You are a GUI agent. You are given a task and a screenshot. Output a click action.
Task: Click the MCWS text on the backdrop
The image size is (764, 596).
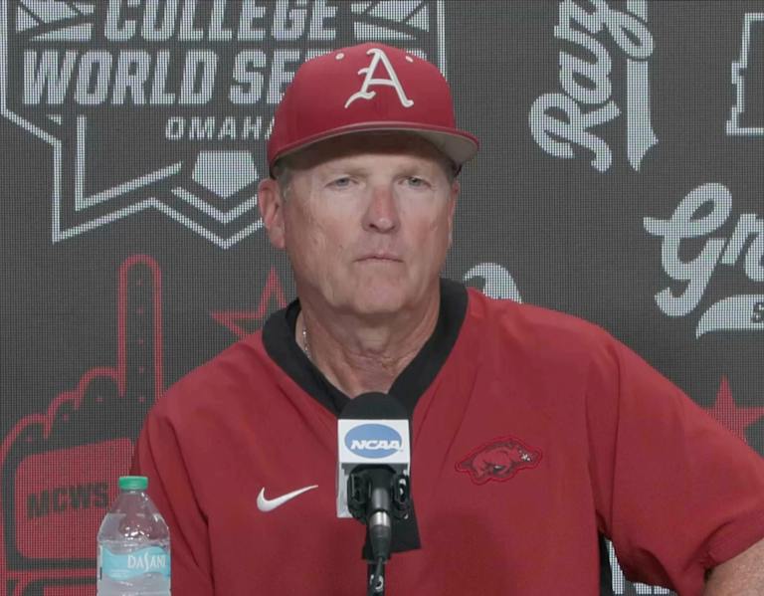point(69,501)
